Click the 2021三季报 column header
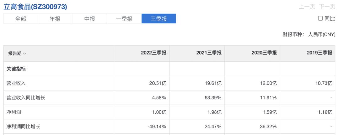 coord(209,53)
